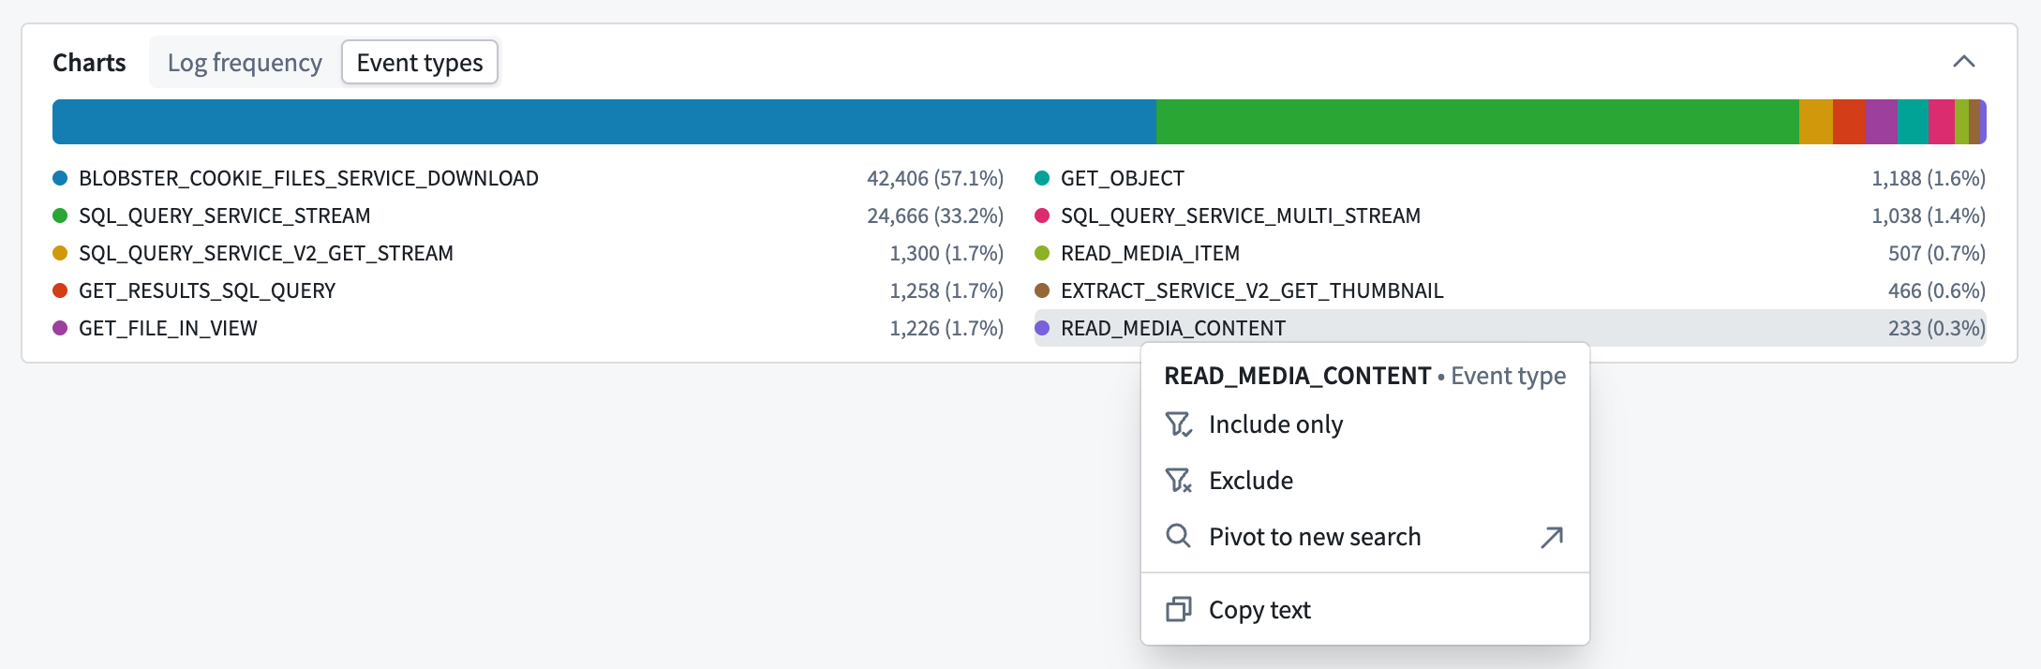2041x669 pixels.
Task: Click the green SQL_QUERY_SERVICE_STREAM bar segment
Action: click(1478, 122)
